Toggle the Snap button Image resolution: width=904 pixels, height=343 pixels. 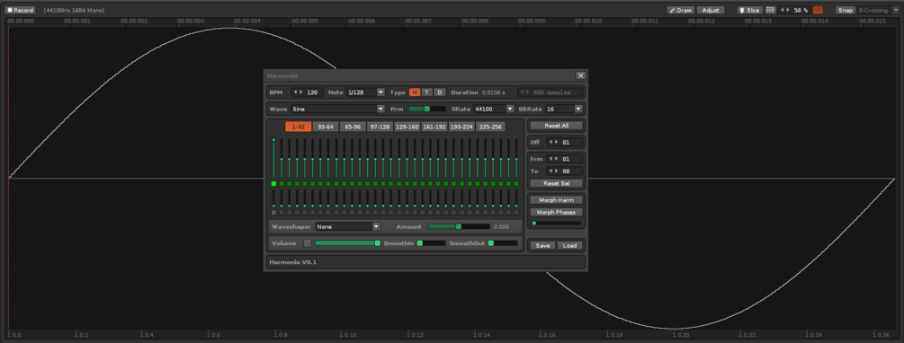point(846,11)
